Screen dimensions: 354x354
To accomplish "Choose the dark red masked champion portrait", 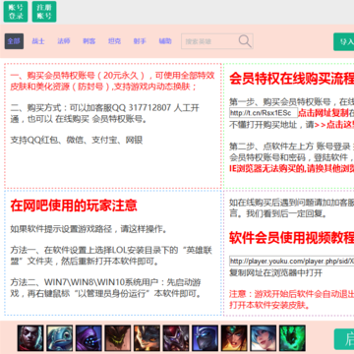I will click(176, 337).
